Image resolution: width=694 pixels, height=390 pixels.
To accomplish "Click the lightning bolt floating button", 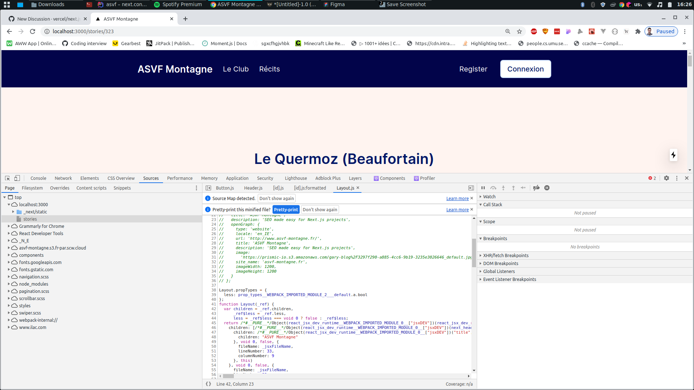I will [673, 155].
